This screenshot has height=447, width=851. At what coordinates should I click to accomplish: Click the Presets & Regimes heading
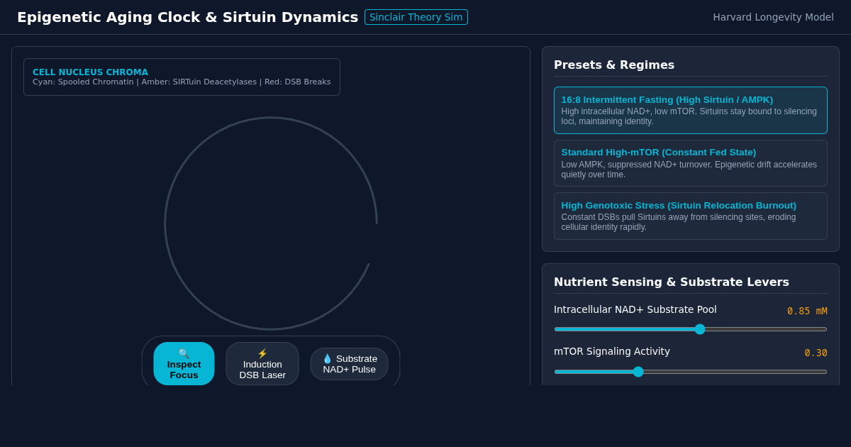pos(614,65)
